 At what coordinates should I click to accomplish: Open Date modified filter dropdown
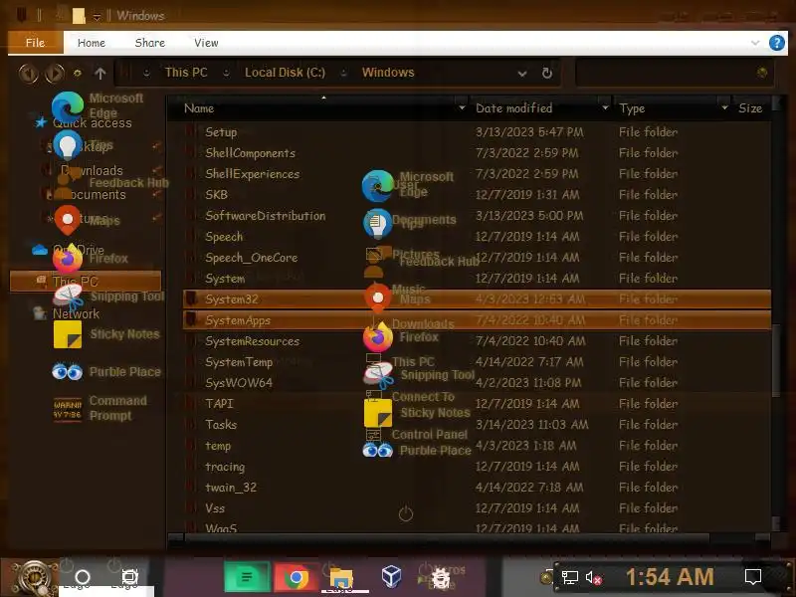point(605,108)
